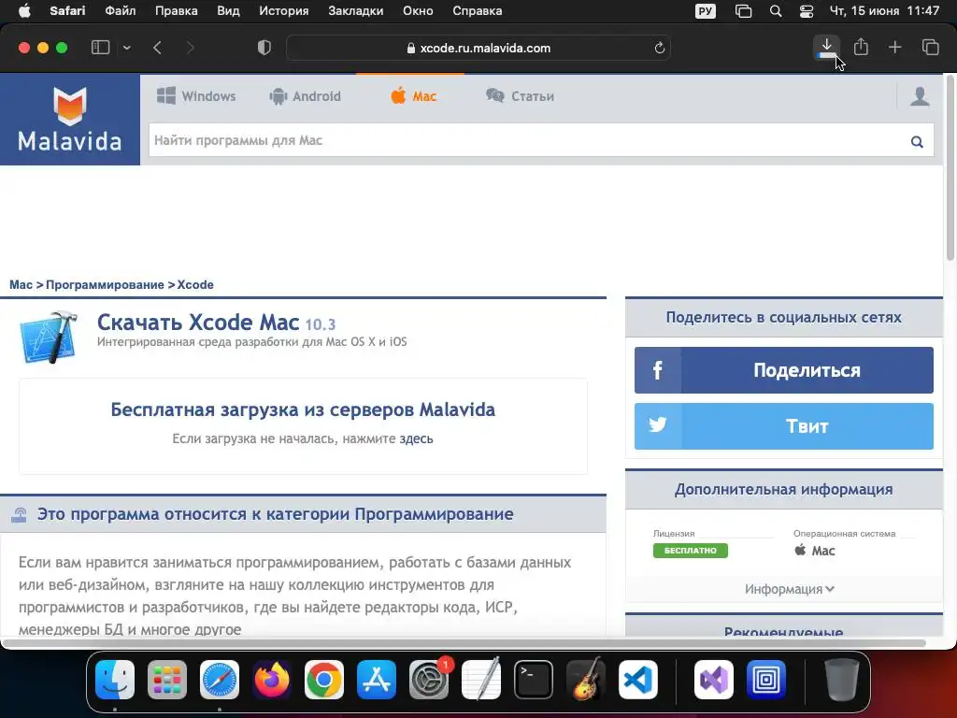Expand the Информация section
This screenshot has width=957, height=718.
789,589
